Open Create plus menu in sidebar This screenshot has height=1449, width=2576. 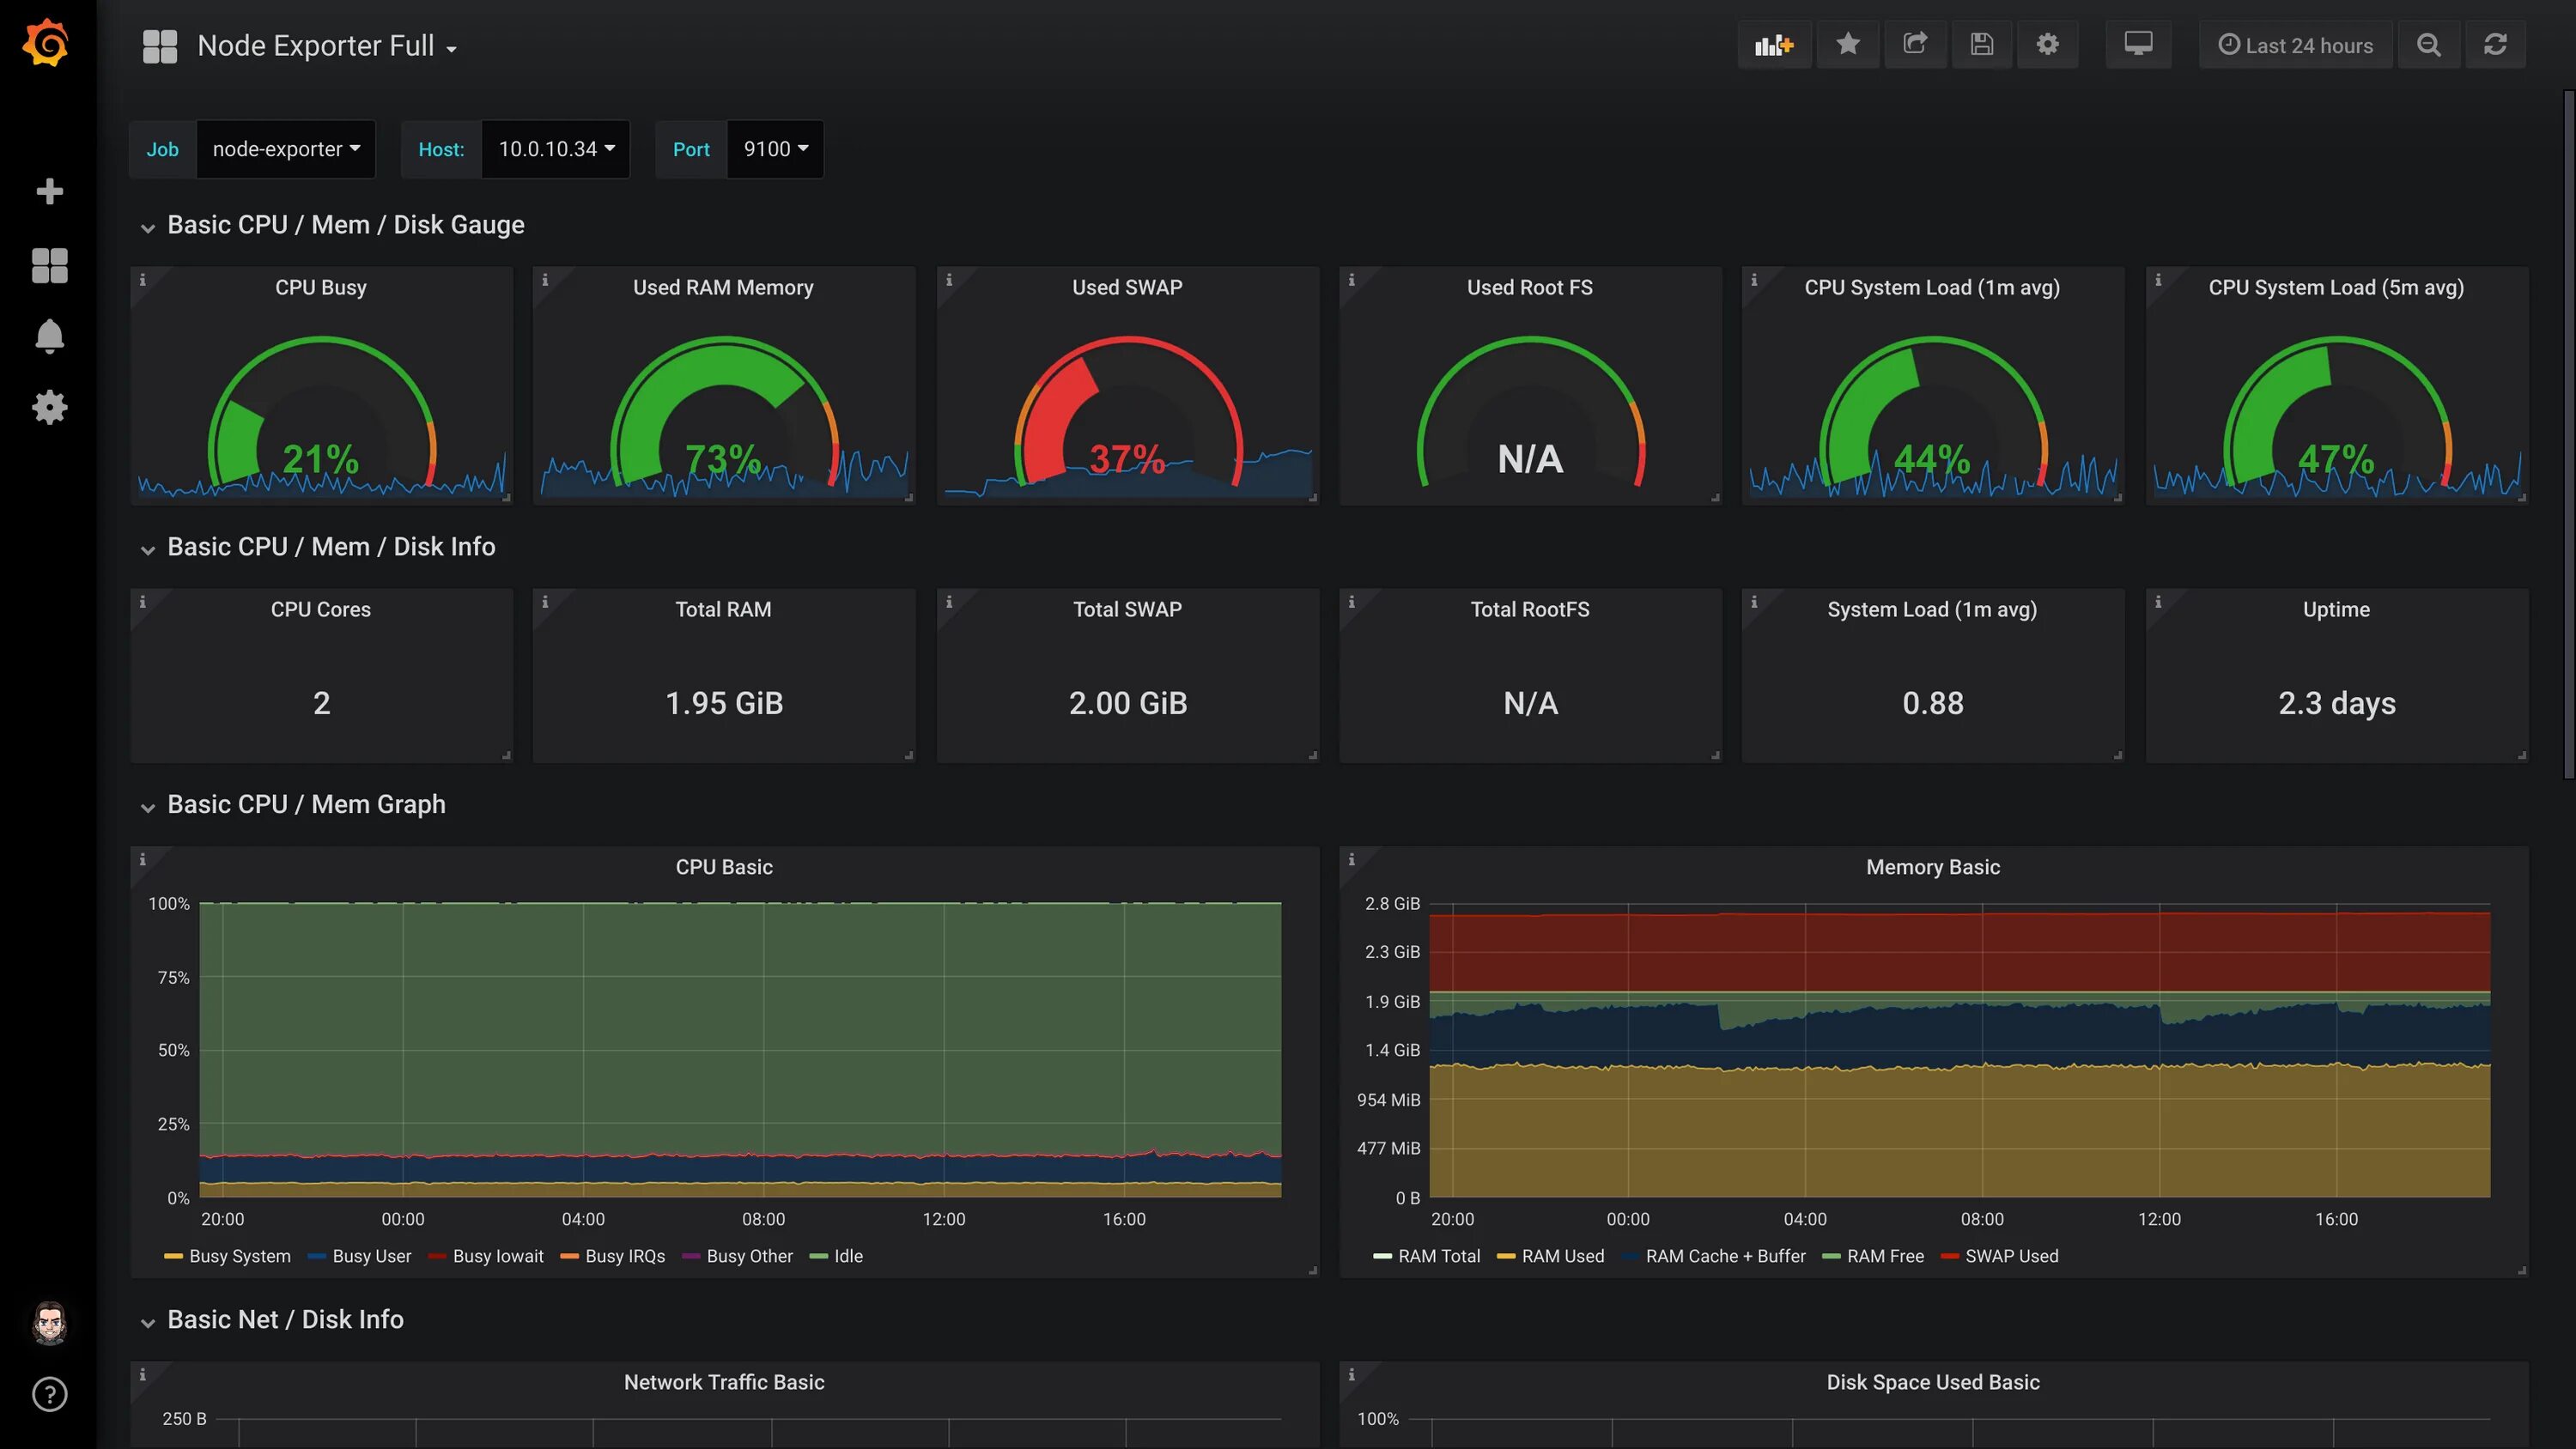[x=49, y=191]
